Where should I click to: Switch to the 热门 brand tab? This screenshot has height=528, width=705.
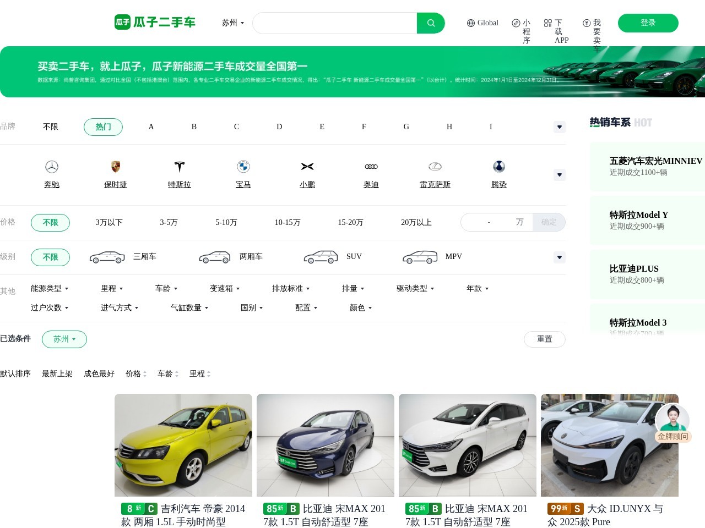tap(103, 127)
